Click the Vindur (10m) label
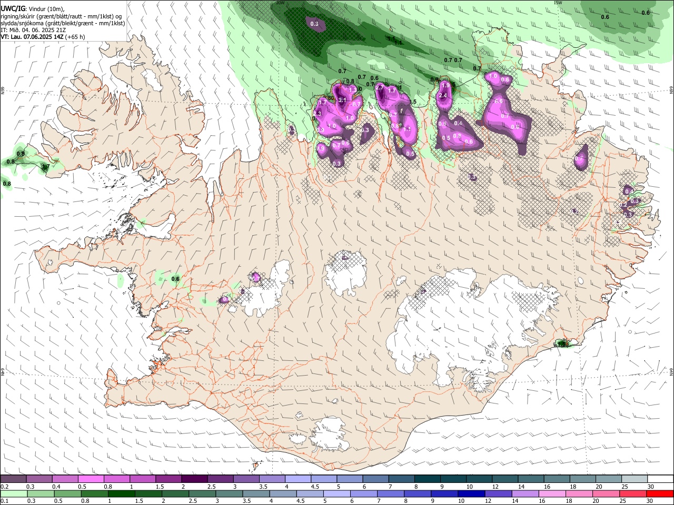The height and width of the screenshot is (505, 674). pos(46,9)
